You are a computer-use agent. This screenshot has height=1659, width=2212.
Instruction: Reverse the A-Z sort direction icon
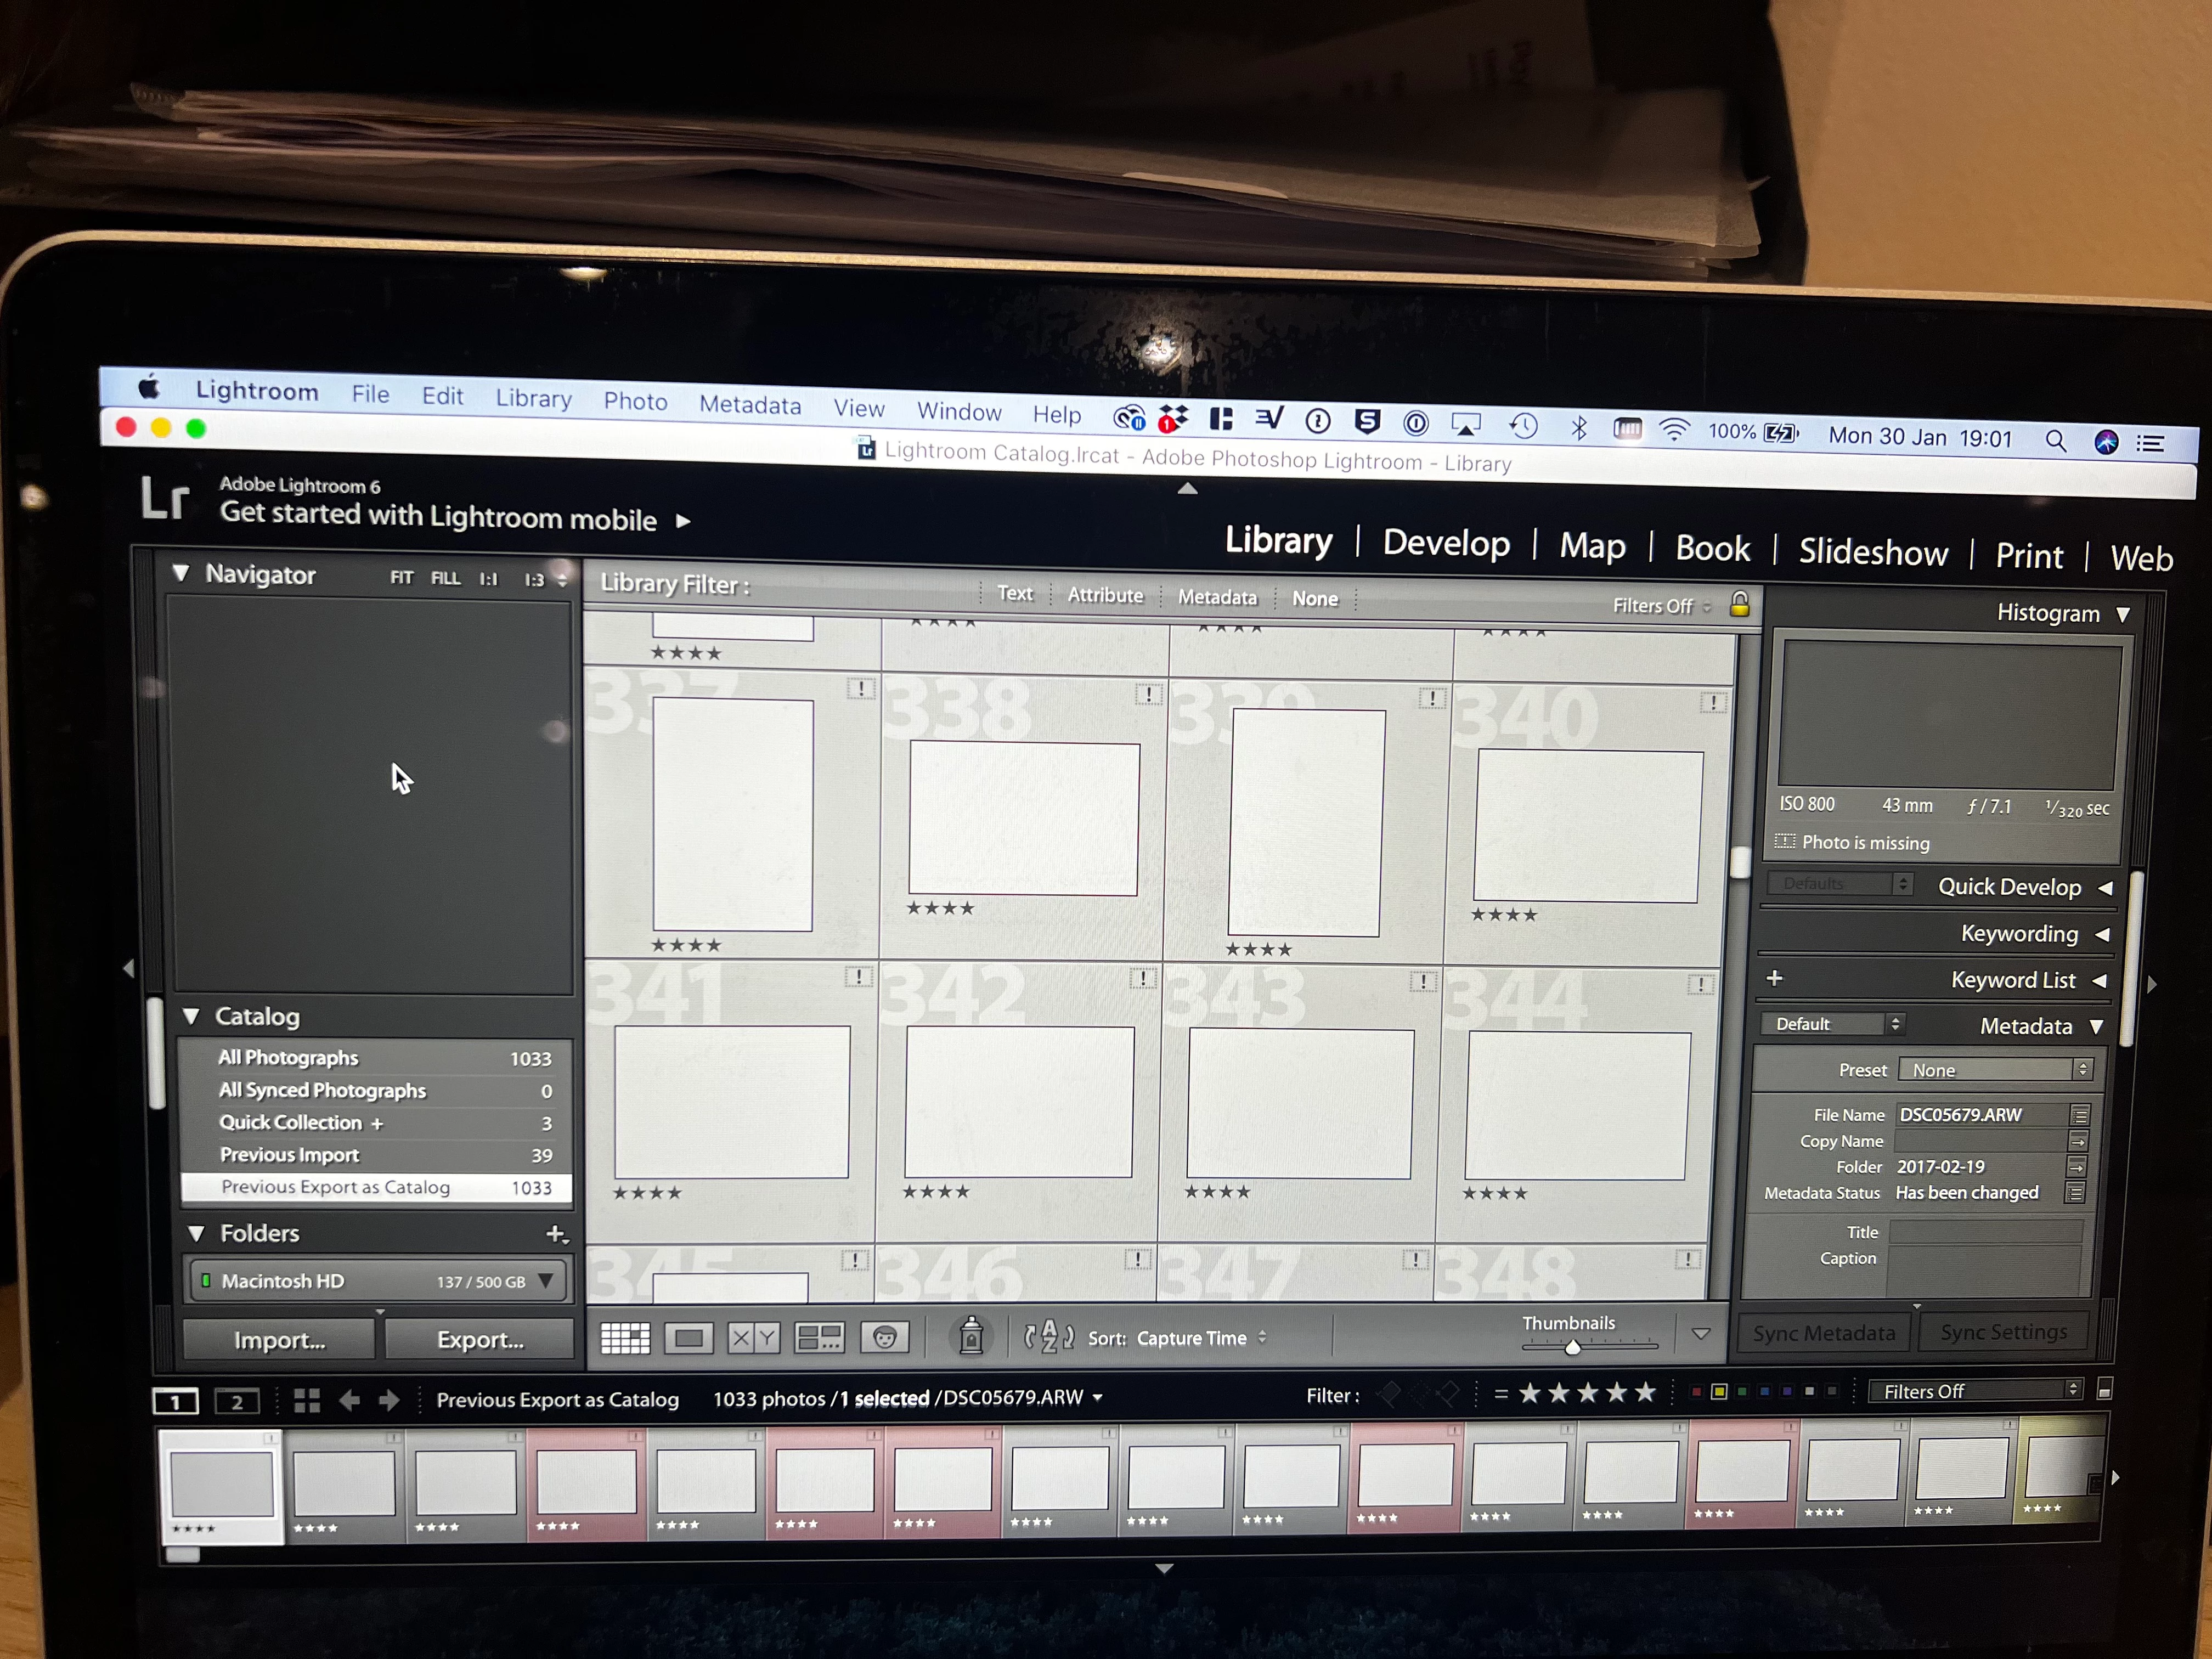[1048, 1337]
